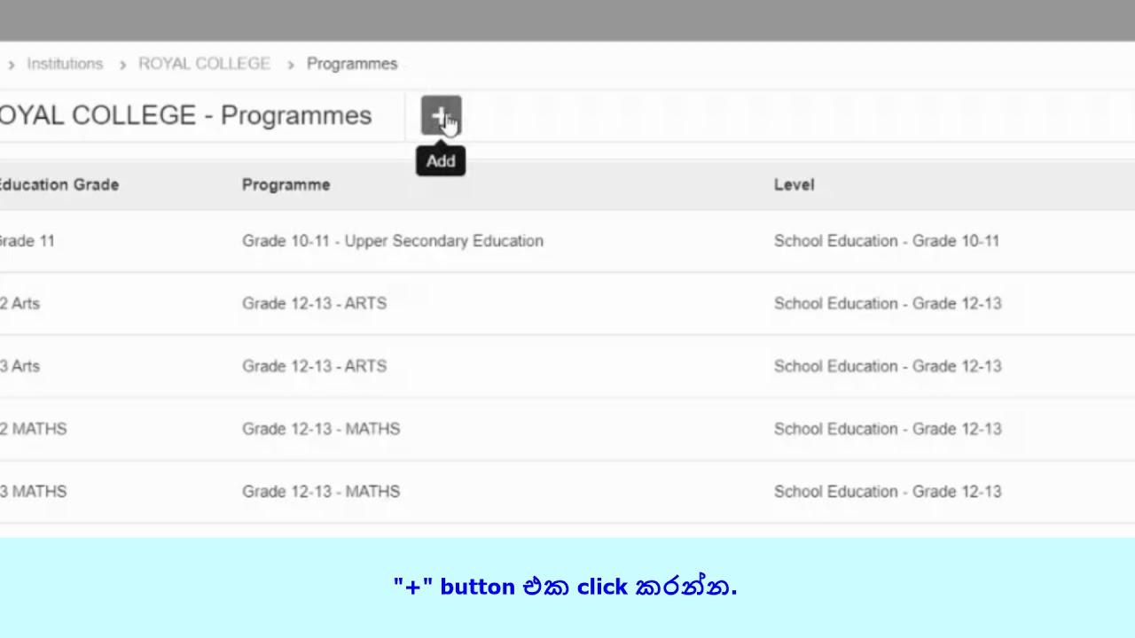Image resolution: width=1135 pixels, height=638 pixels.
Task: Select the Grade 11 education grade cell
Action: pyautogui.click(x=27, y=241)
